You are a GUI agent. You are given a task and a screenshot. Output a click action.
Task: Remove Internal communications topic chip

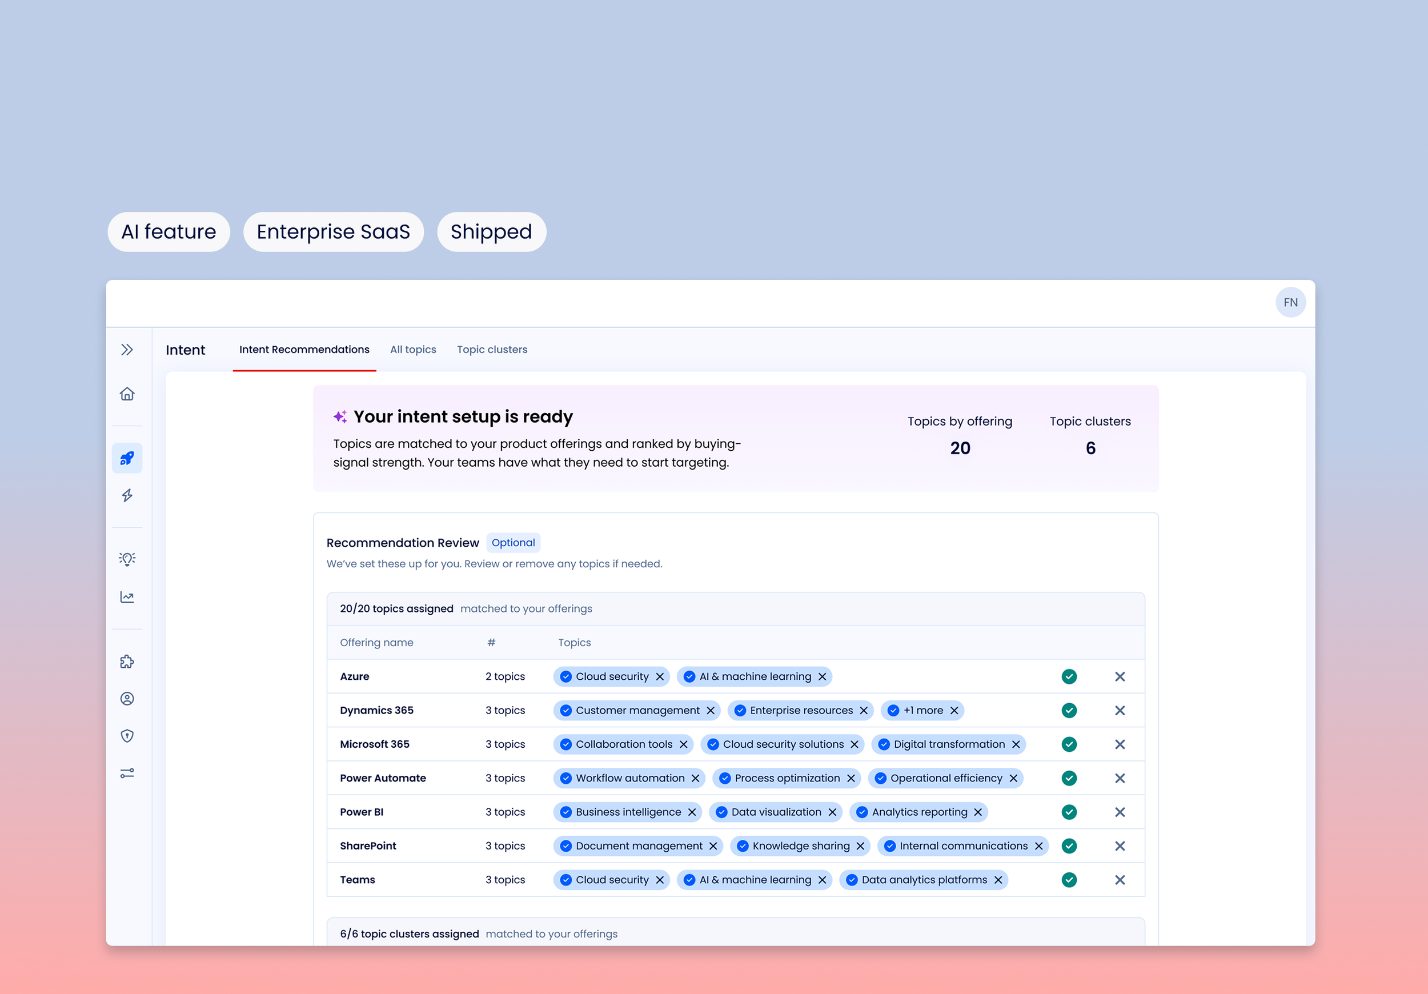[x=1038, y=846]
